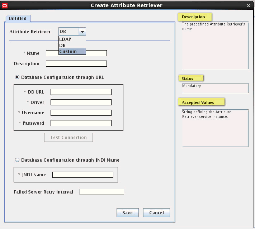Screen dimensions: 255x229
Task: Focus the JNDI Name input field
Action: point(83,175)
